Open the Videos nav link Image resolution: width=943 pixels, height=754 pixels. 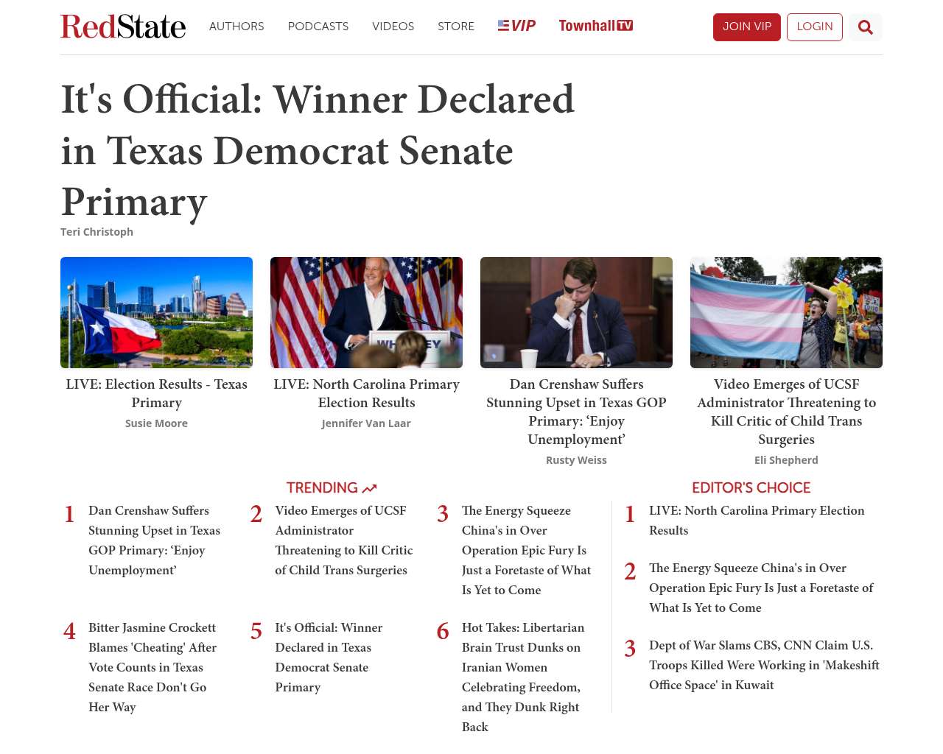[x=393, y=27]
